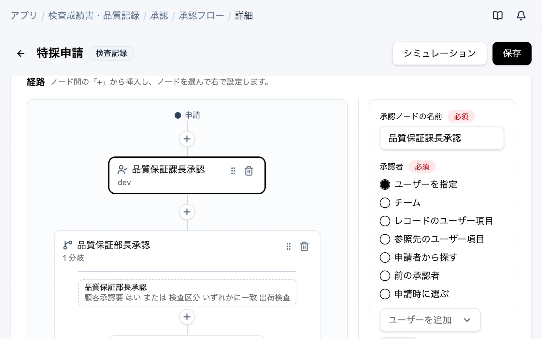The image size is (542, 339).
Task: Click the dev approver text
Action: point(124,183)
